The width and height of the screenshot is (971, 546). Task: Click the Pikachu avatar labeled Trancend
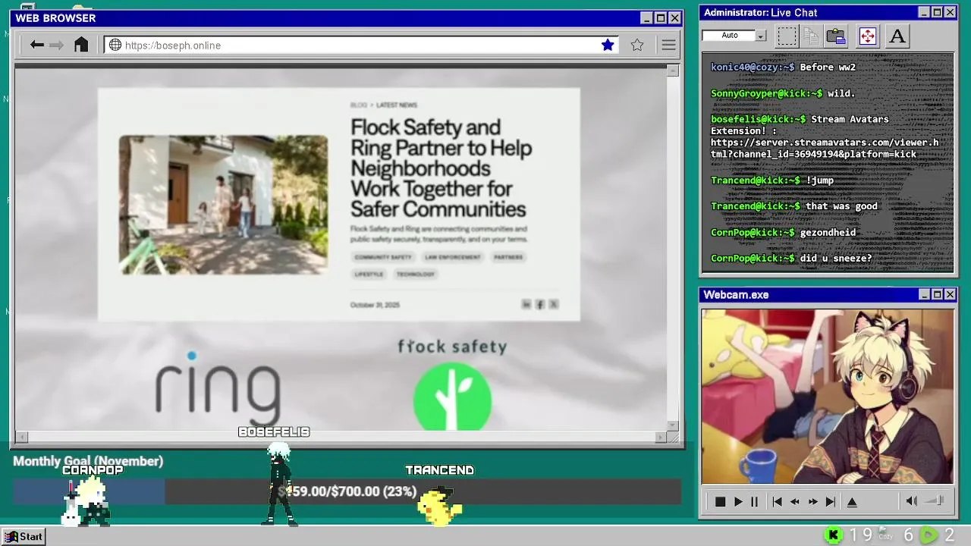pos(440,507)
